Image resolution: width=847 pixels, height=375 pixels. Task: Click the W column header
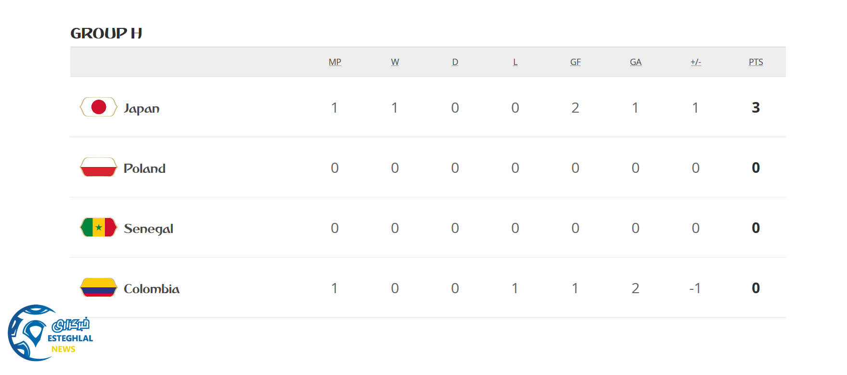(395, 62)
